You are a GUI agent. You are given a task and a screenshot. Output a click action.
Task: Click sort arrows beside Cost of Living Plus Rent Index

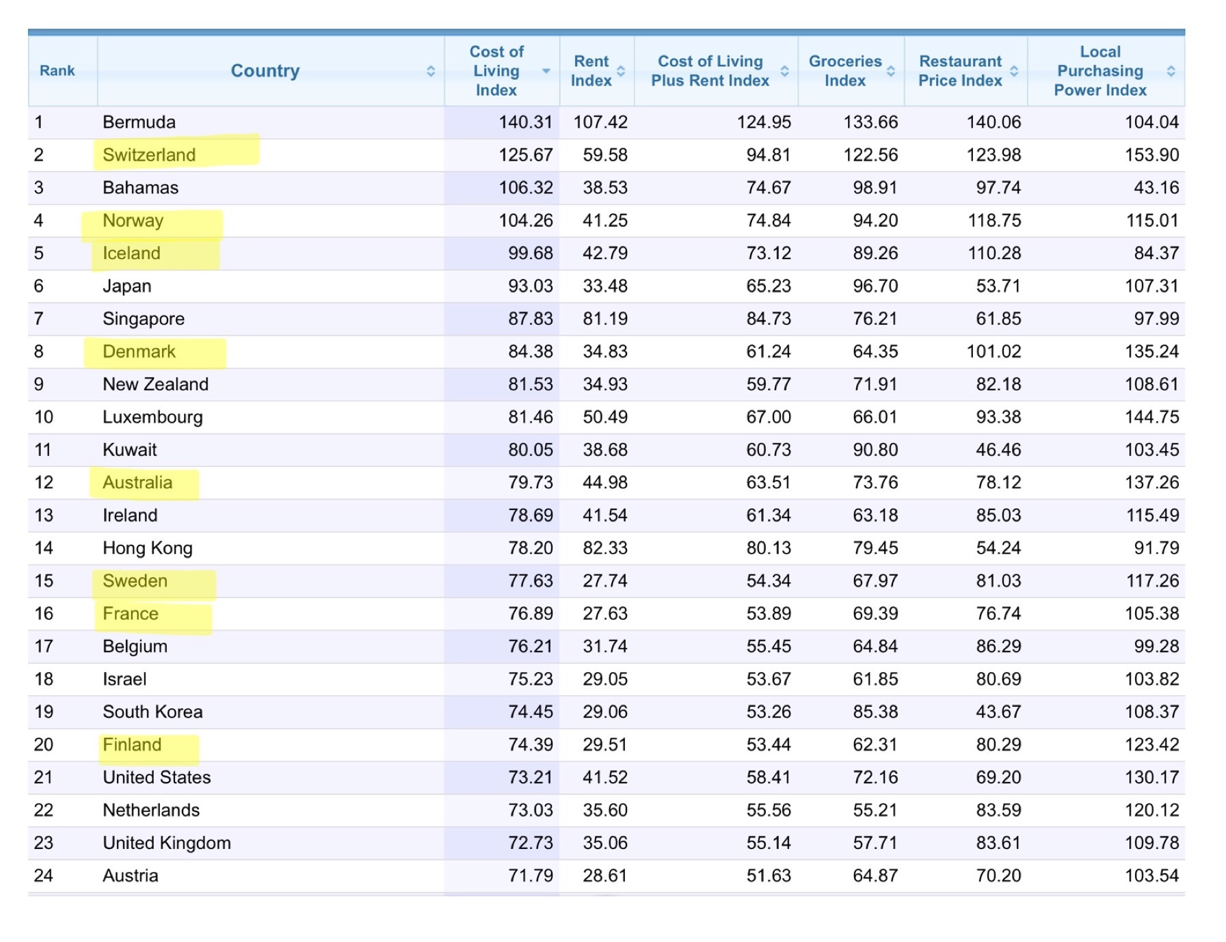tap(784, 71)
